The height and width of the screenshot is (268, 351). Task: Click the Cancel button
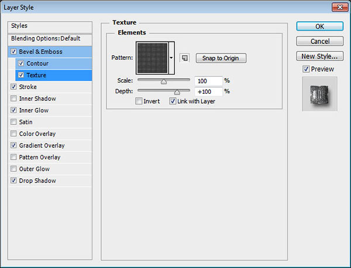pos(319,41)
